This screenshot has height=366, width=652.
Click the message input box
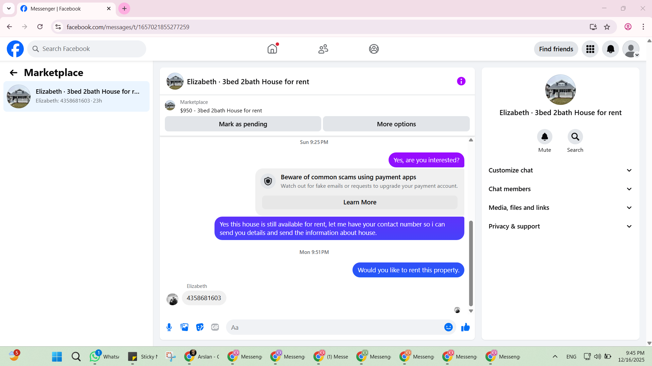pyautogui.click(x=341, y=327)
